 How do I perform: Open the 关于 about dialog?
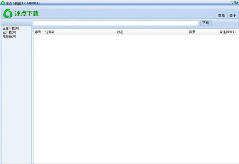pos(233,15)
